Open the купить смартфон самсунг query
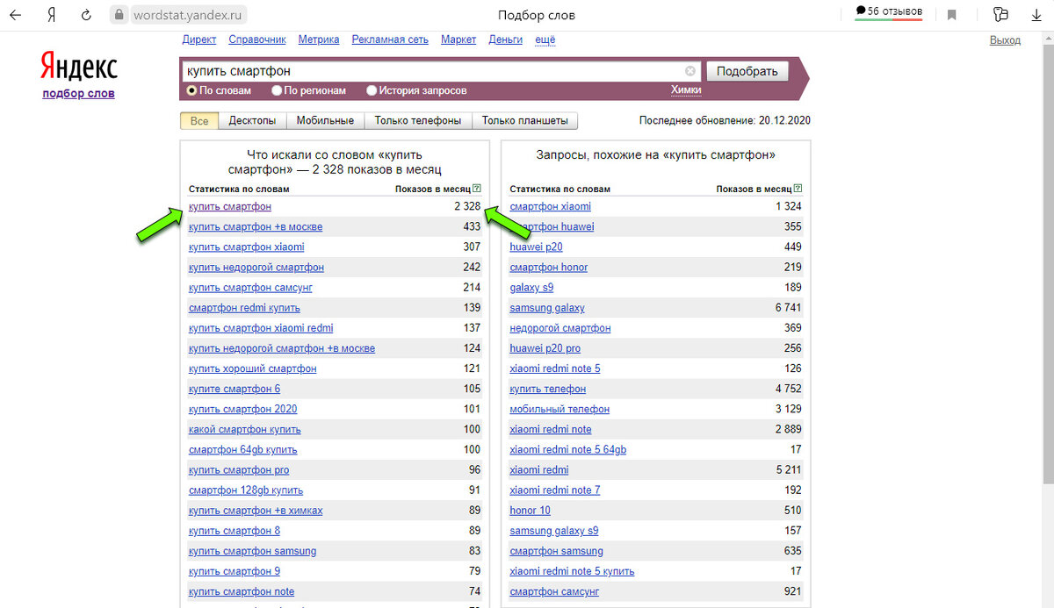Image resolution: width=1054 pixels, height=608 pixels. click(250, 288)
